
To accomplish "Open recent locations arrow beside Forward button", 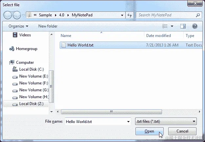I will point(23,15).
